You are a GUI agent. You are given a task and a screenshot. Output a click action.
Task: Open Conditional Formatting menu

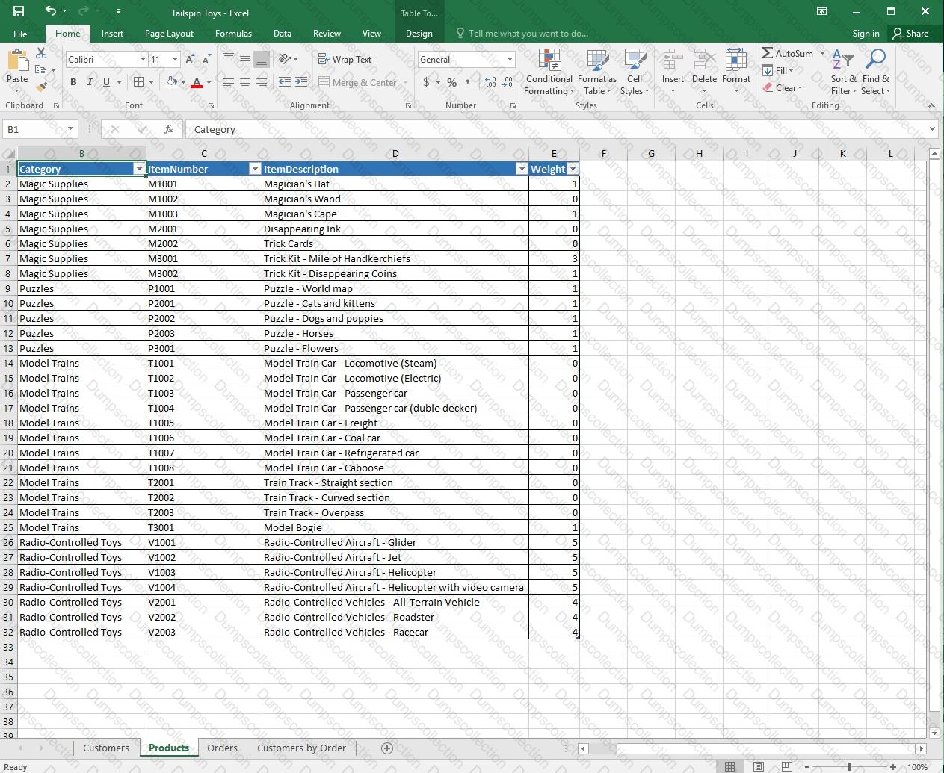[x=549, y=73]
